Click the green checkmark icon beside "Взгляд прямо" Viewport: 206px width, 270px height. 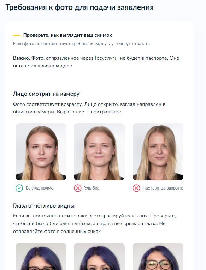(x=19, y=188)
